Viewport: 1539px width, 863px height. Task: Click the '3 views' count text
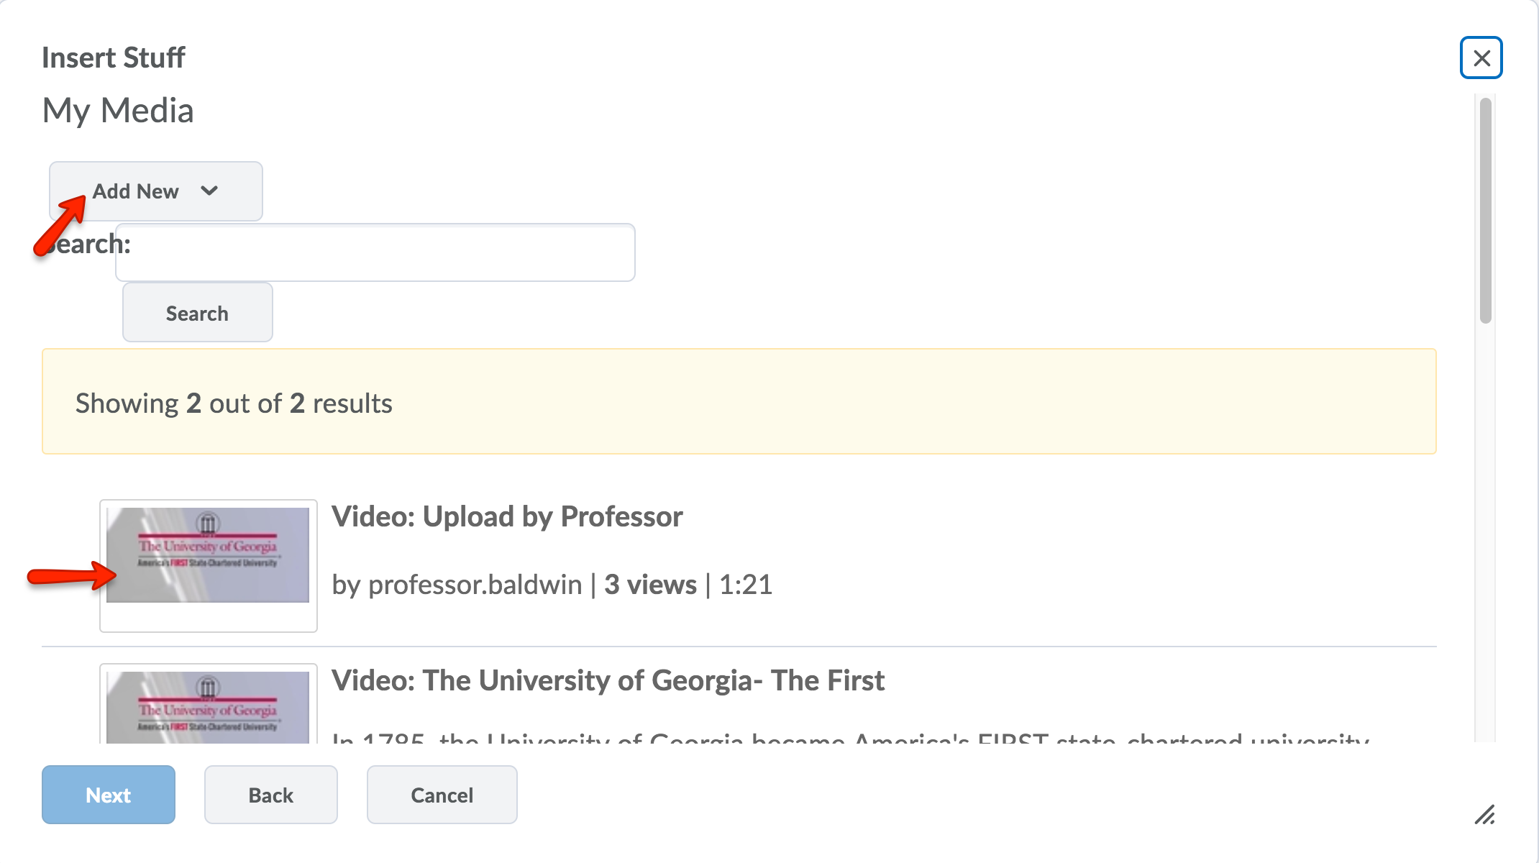point(650,585)
